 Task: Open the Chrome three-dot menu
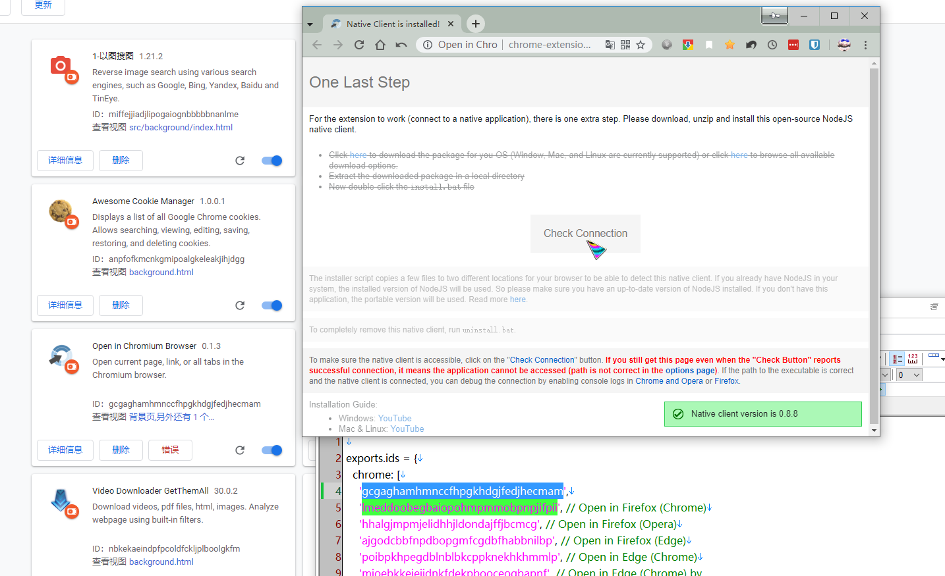point(866,45)
